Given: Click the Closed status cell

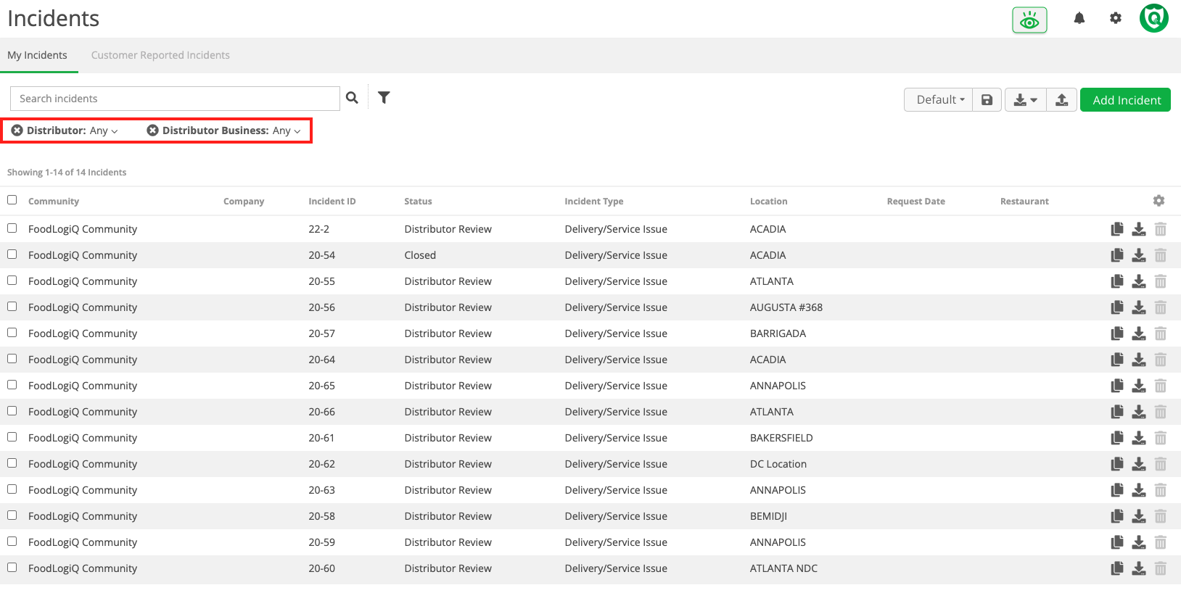Looking at the screenshot, I should (420, 255).
